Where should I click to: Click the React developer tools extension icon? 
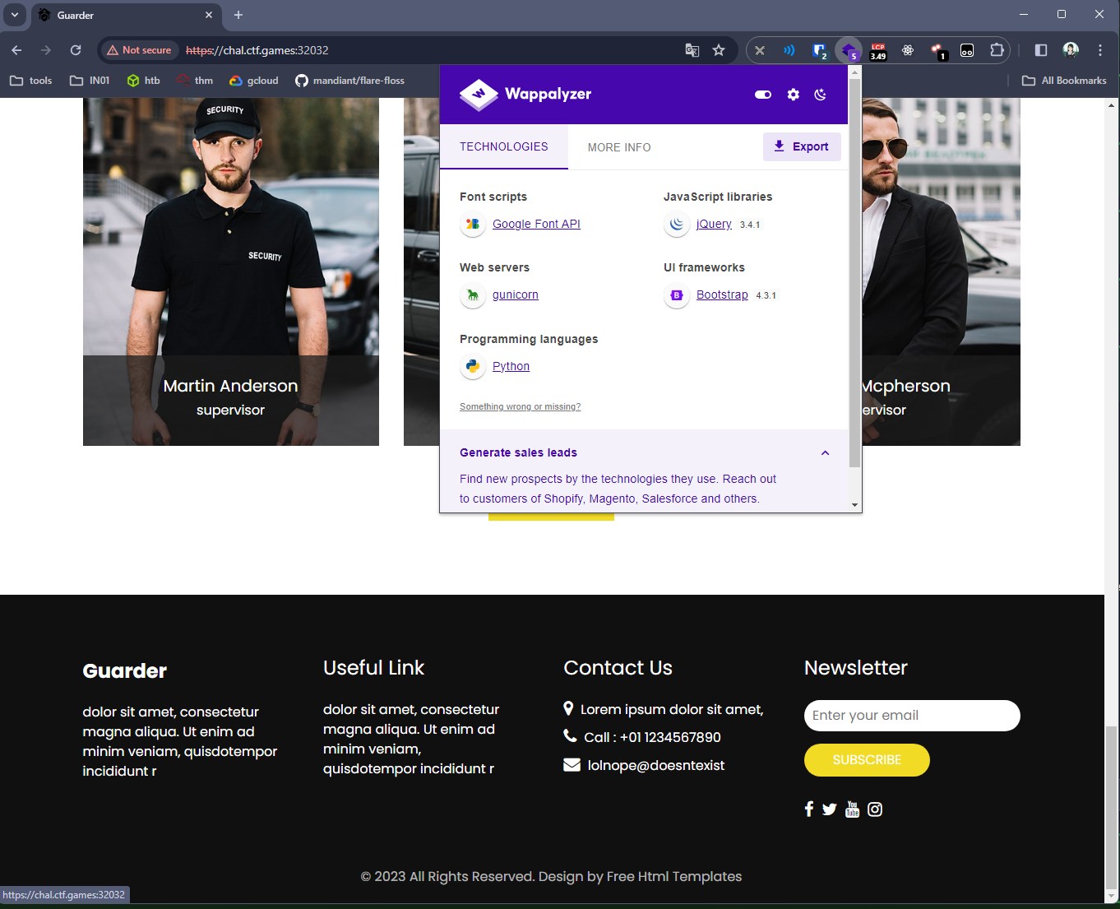[908, 50]
